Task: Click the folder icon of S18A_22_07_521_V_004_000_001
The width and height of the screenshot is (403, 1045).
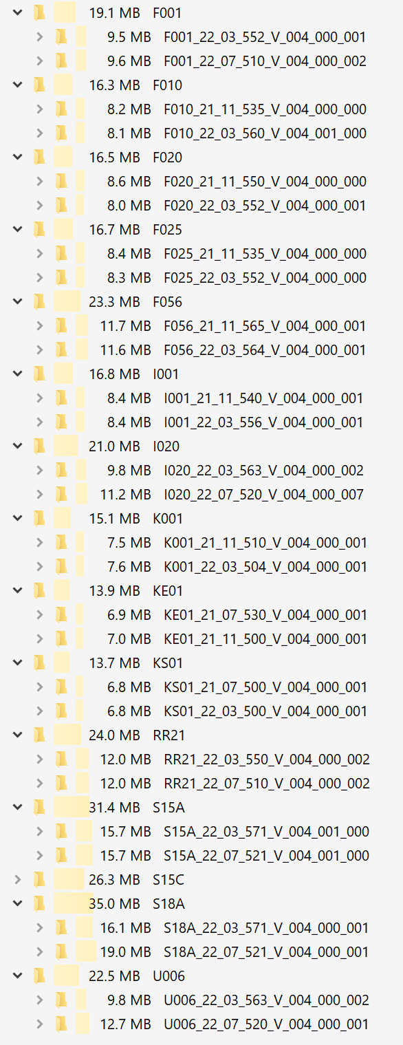Action: (x=61, y=951)
